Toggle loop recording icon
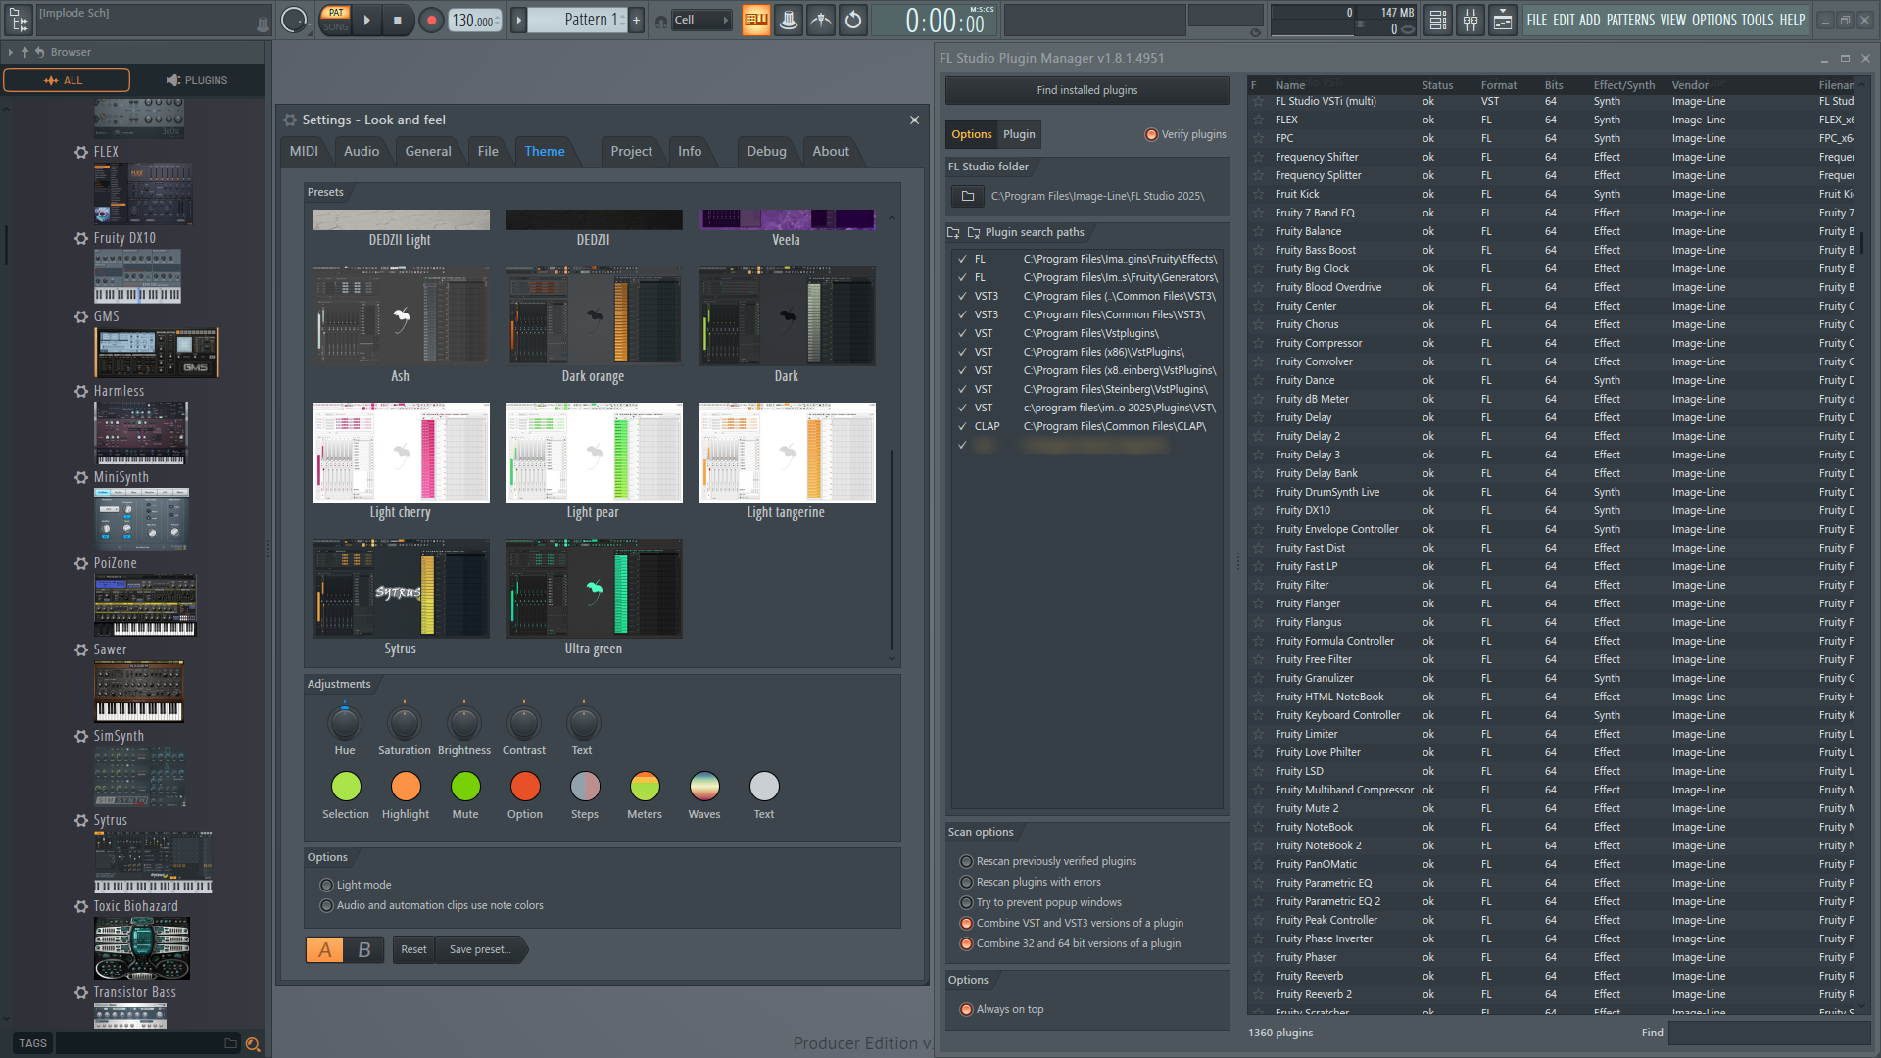This screenshot has width=1881, height=1058. pos(853,20)
